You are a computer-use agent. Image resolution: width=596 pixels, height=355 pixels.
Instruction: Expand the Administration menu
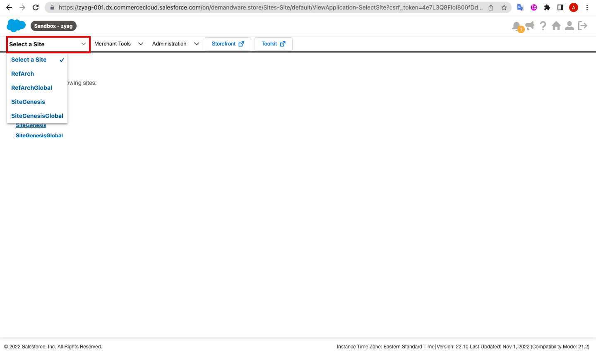tap(175, 44)
